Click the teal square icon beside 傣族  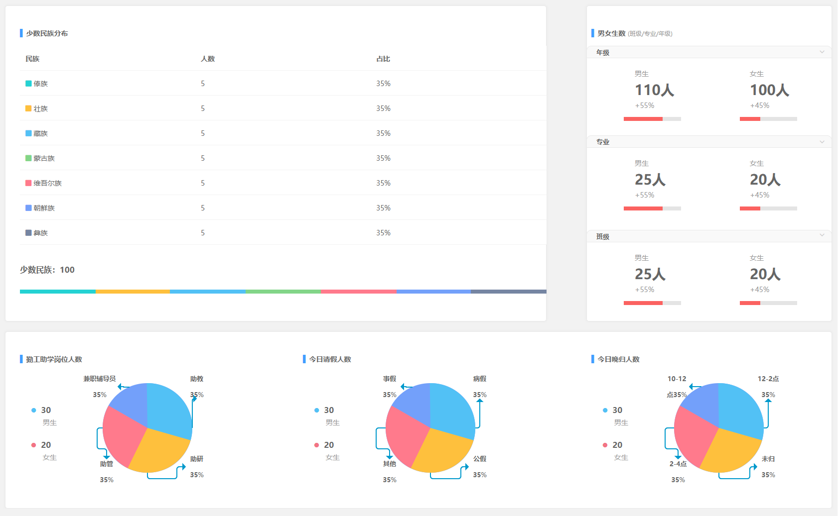(x=28, y=84)
